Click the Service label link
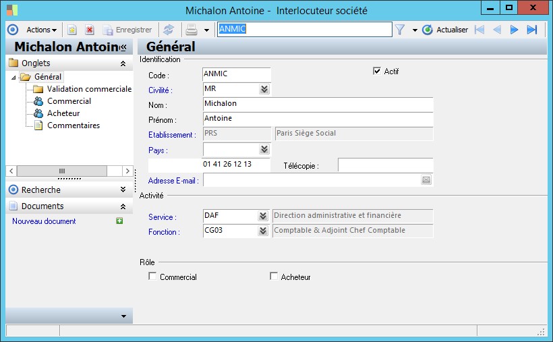The width and height of the screenshot is (553, 342). 163,217
